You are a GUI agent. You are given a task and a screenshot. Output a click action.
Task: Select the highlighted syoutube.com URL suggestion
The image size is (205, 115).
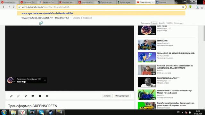tap(101, 13)
